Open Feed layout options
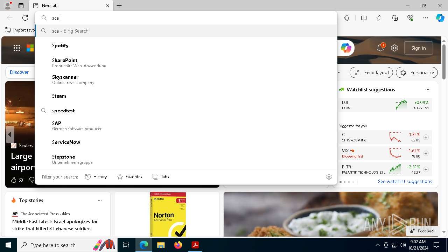The width and height of the screenshot is (448, 252). pyautogui.click(x=371, y=72)
